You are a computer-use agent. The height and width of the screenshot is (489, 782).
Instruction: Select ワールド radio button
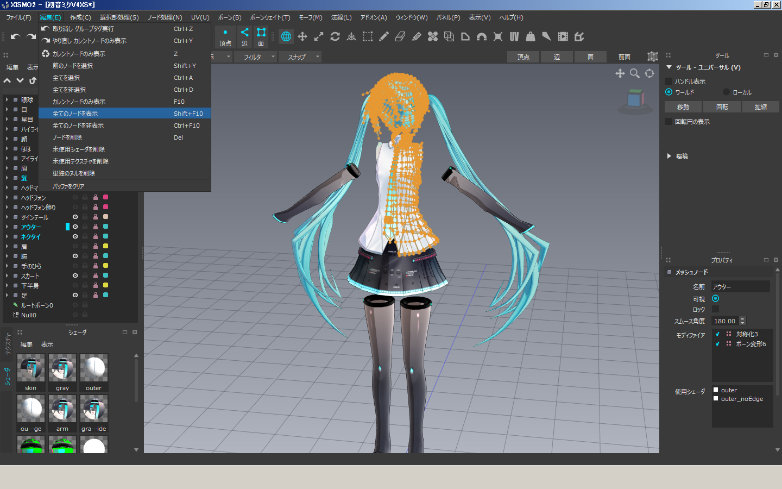(669, 92)
